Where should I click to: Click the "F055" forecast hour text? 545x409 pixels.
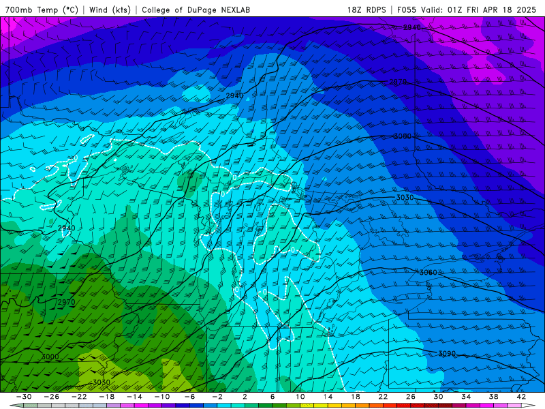tap(407, 10)
